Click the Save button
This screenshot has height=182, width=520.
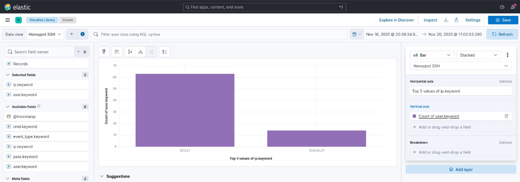tap(503, 20)
